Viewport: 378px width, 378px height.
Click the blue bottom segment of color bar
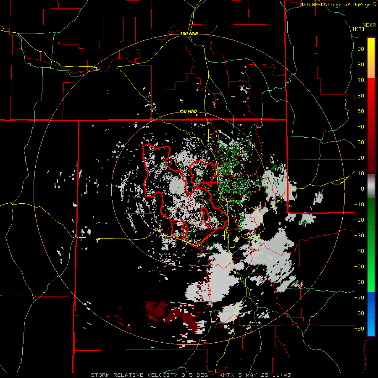click(x=371, y=314)
